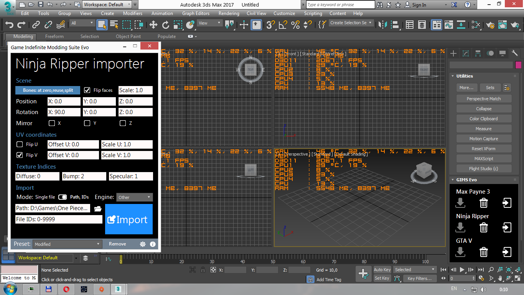Open the Engine dropdown set to Other
Screen dimensions: 524x295
pyautogui.click(x=134, y=197)
